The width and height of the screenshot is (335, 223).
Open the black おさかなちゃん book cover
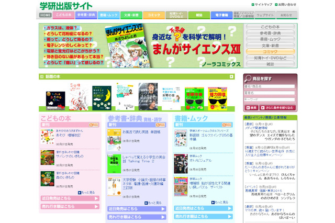[x=55, y=101]
